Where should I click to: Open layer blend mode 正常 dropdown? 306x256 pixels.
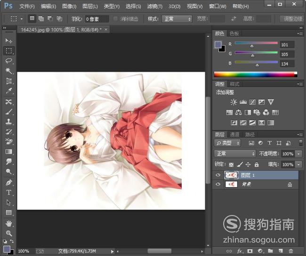235,154
